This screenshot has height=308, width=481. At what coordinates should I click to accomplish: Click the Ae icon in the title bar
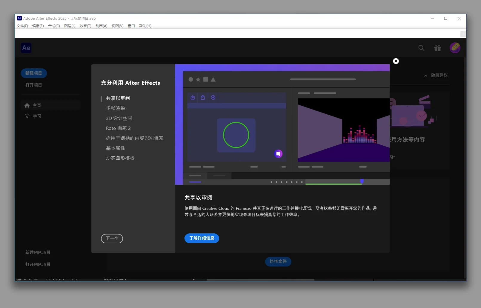[19, 18]
